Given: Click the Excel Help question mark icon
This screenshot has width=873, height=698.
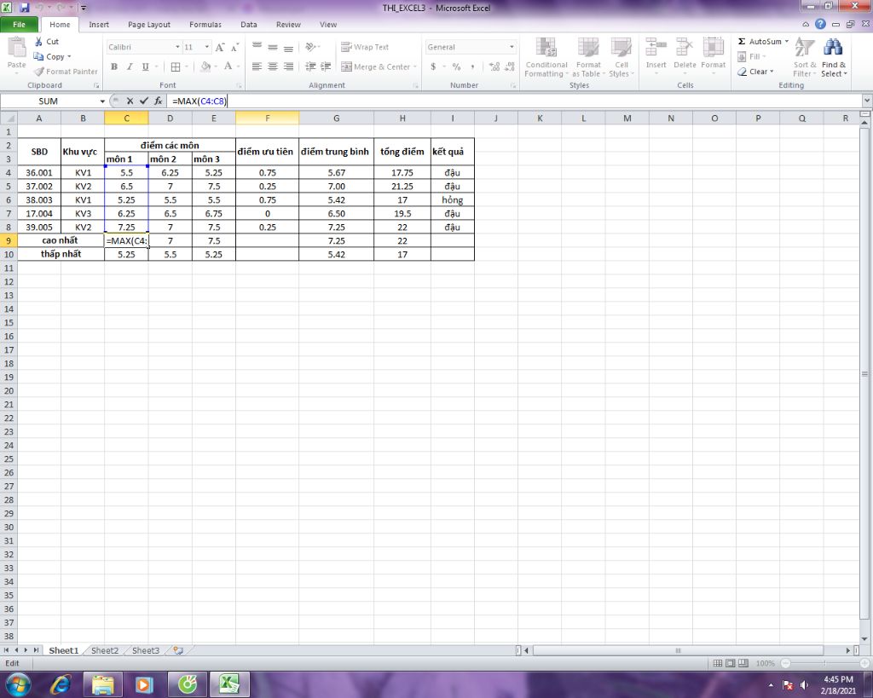Looking at the screenshot, I should 821,24.
